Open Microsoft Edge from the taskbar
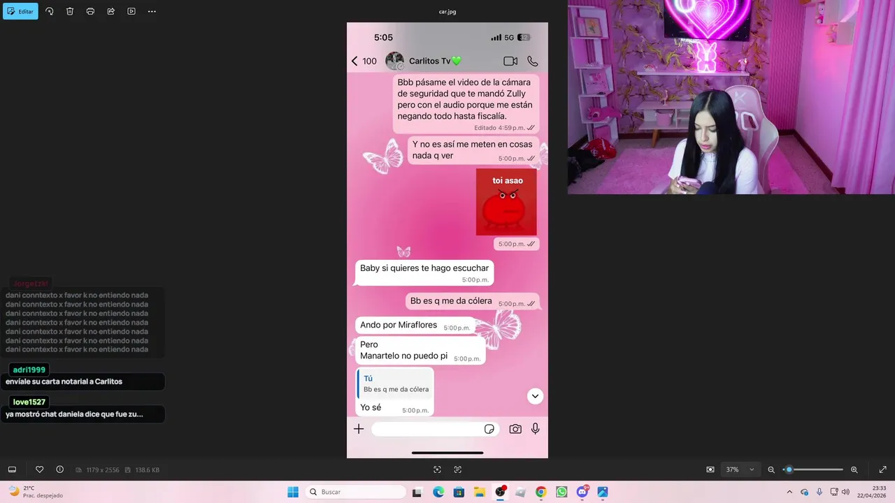The image size is (895, 503). (438, 492)
